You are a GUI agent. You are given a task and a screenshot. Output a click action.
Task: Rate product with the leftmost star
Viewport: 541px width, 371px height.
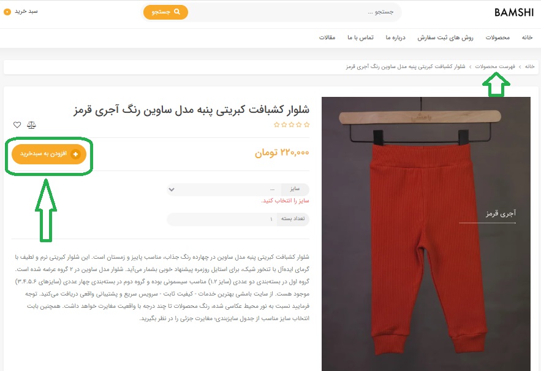coord(276,124)
